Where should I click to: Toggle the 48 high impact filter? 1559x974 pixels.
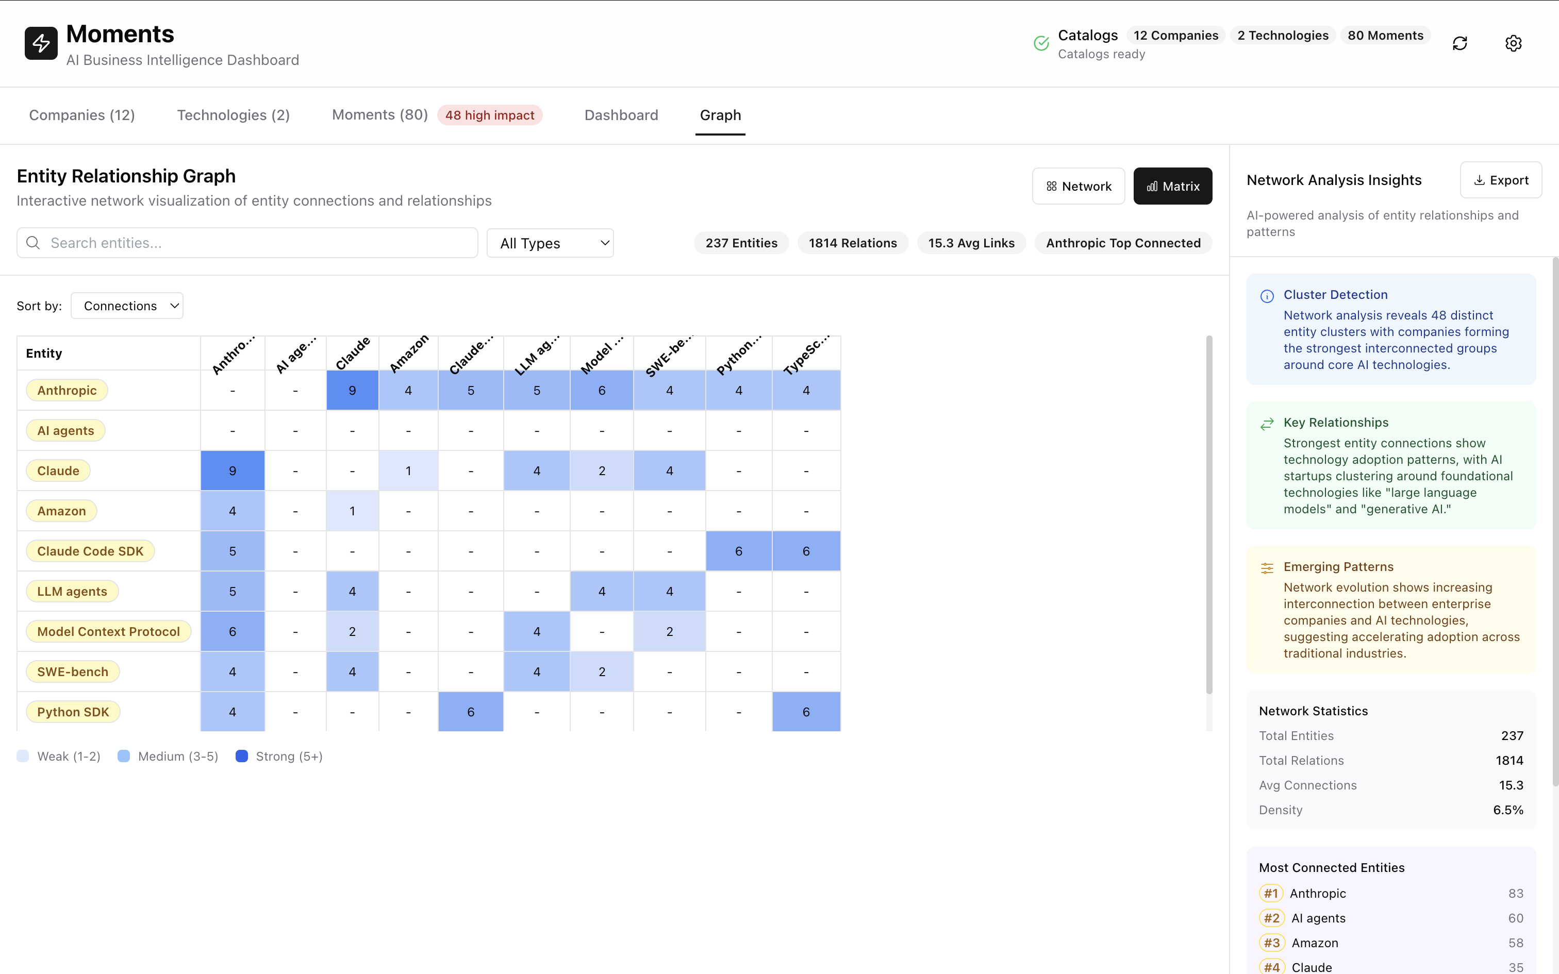(490, 114)
